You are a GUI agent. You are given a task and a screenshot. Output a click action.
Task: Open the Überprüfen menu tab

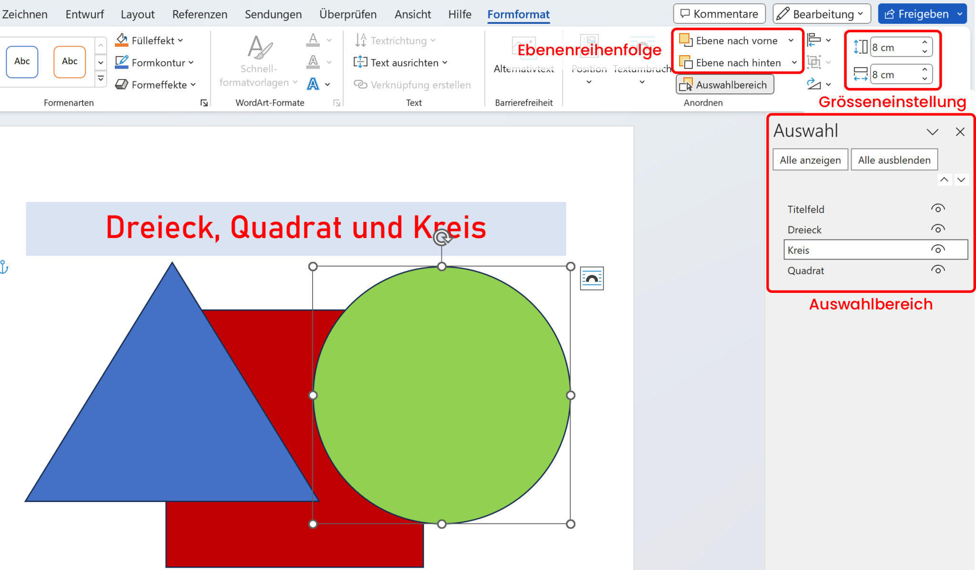pos(348,14)
